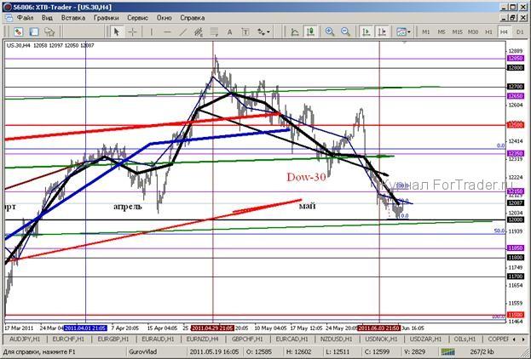The width and height of the screenshot is (531, 359).
Task: Open the Вид menu
Action: click(x=47, y=18)
